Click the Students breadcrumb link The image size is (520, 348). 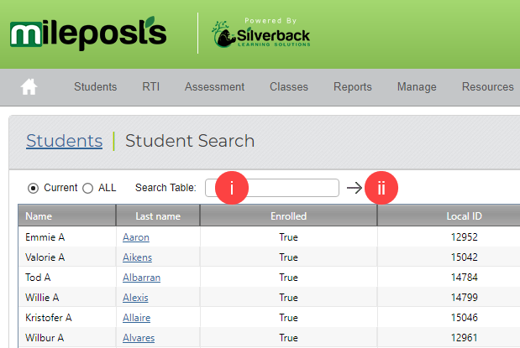(x=65, y=141)
